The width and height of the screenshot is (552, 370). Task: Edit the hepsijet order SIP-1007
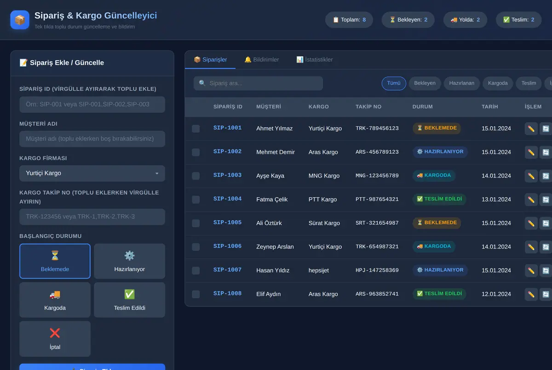click(x=531, y=270)
